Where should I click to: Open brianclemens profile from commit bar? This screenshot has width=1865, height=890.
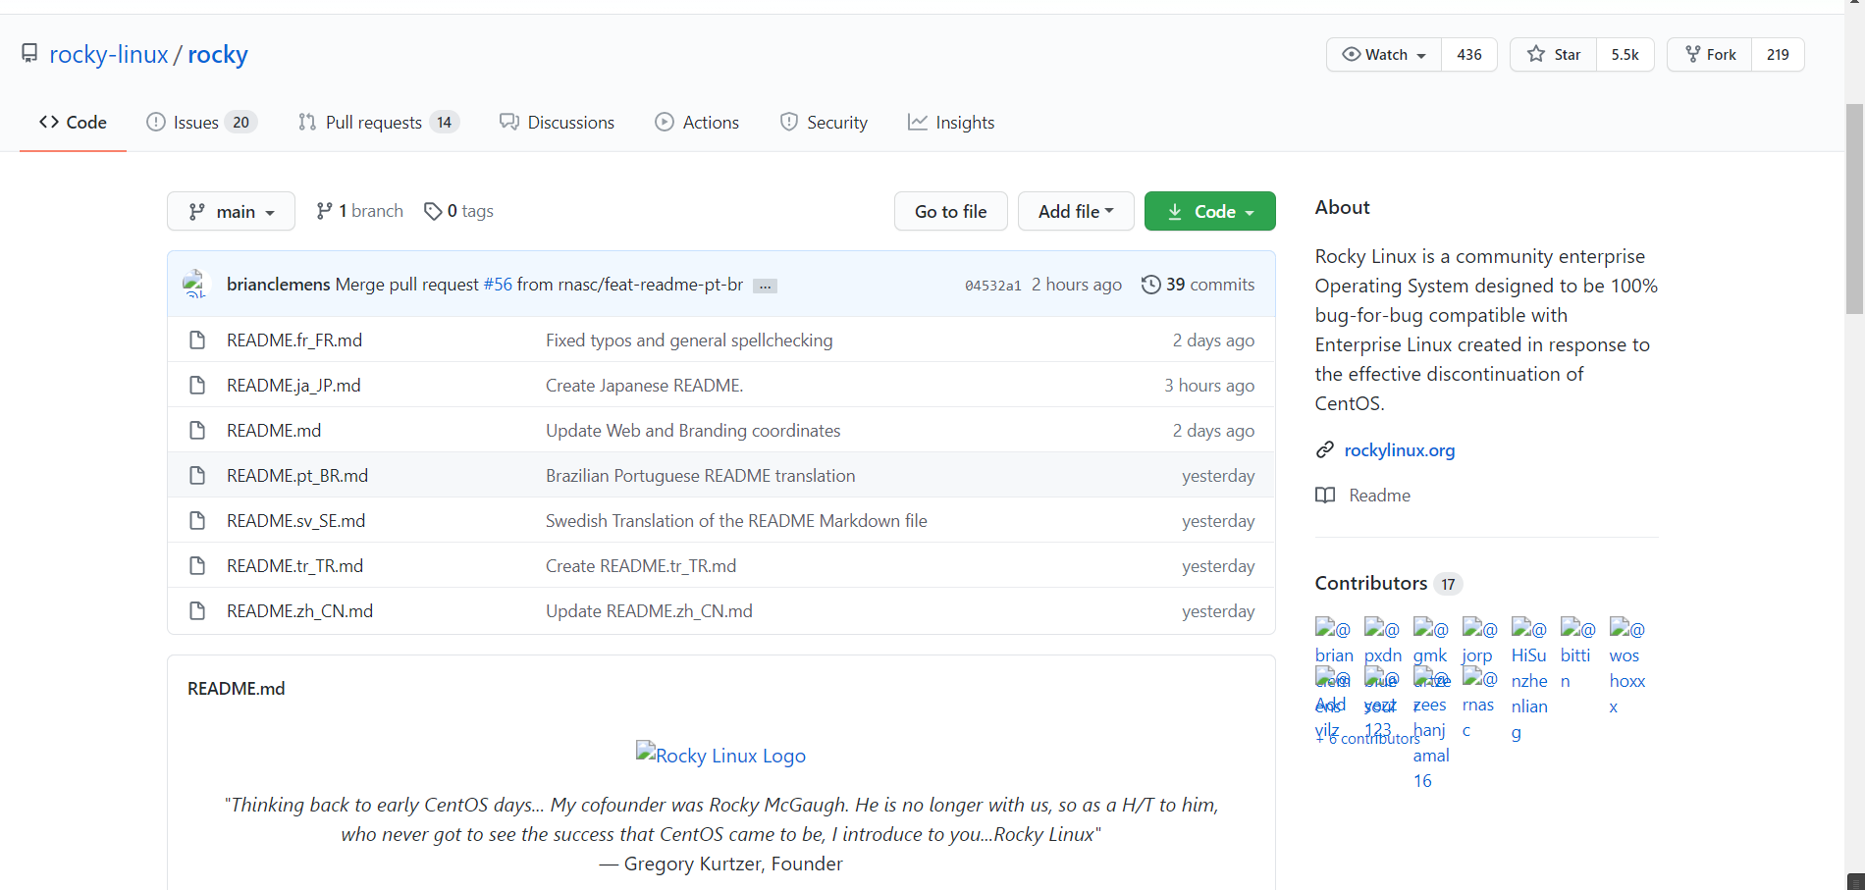[278, 285]
